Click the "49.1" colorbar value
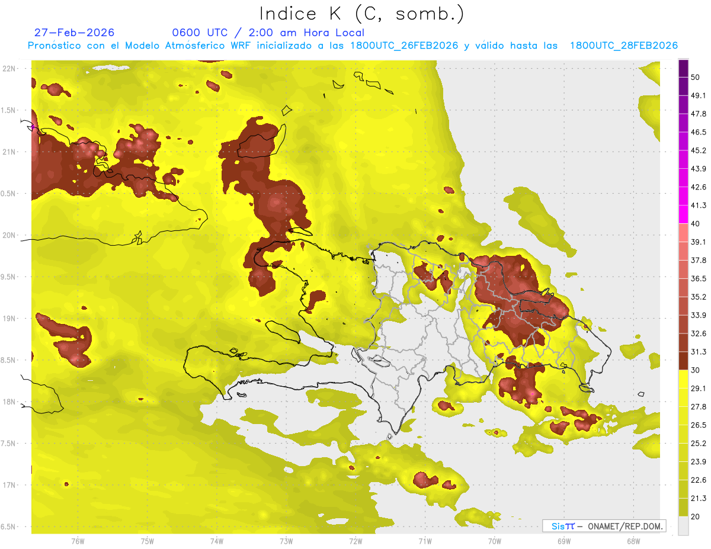Image resolution: width=711 pixels, height=549 pixels. [x=699, y=95]
